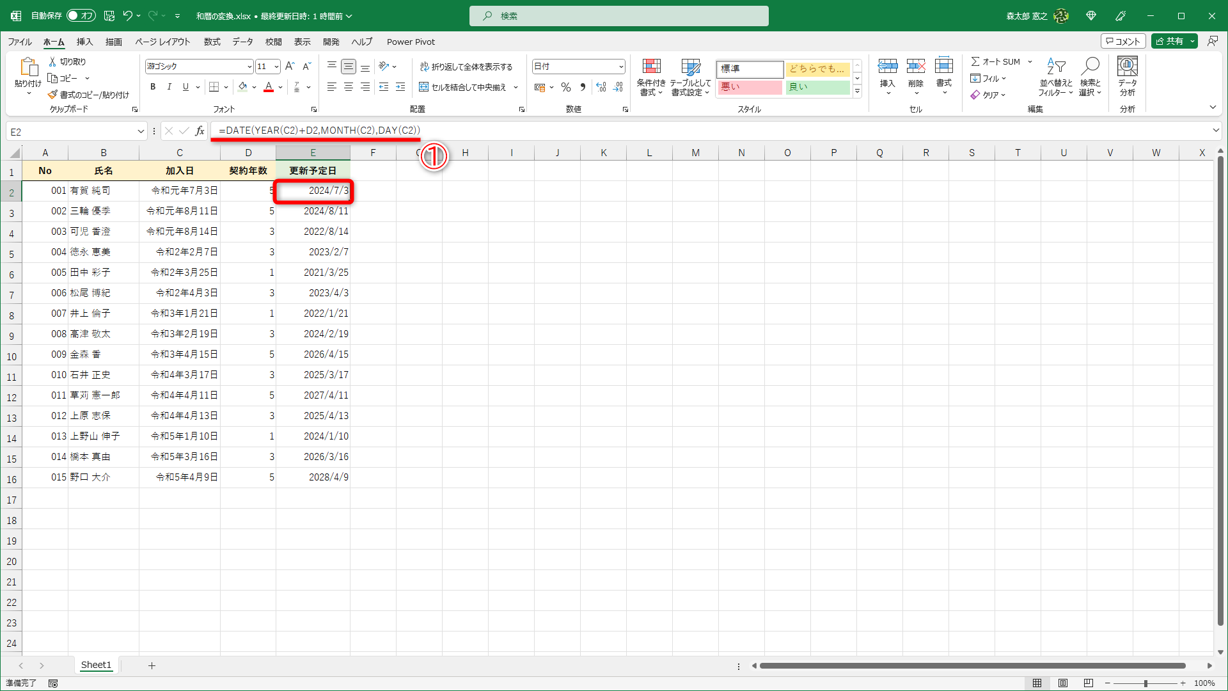1228x691 pixels.
Task: Open the コメント comments panel
Action: click(x=1123, y=40)
